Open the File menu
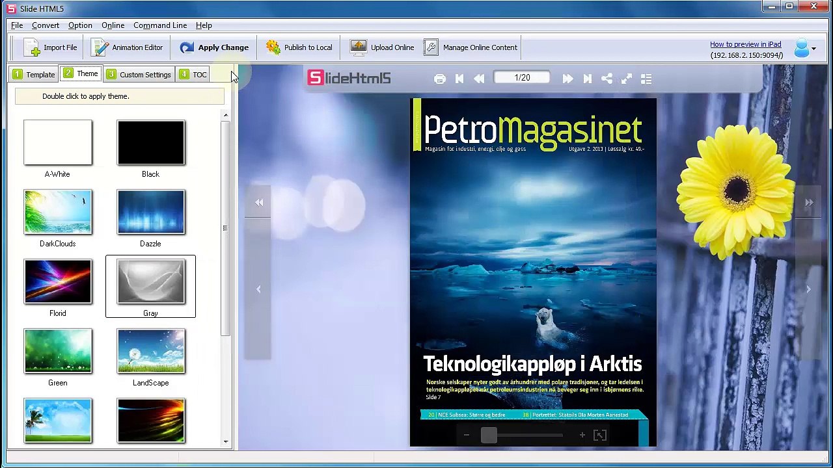Image resolution: width=833 pixels, height=468 pixels. (x=17, y=25)
